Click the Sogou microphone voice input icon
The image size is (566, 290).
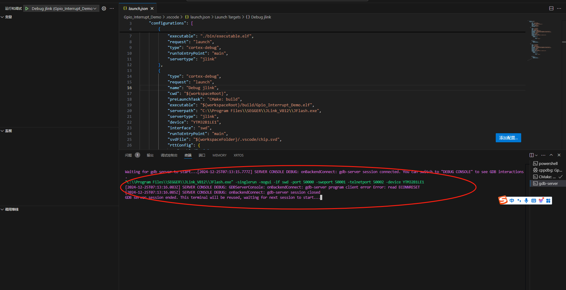526,201
